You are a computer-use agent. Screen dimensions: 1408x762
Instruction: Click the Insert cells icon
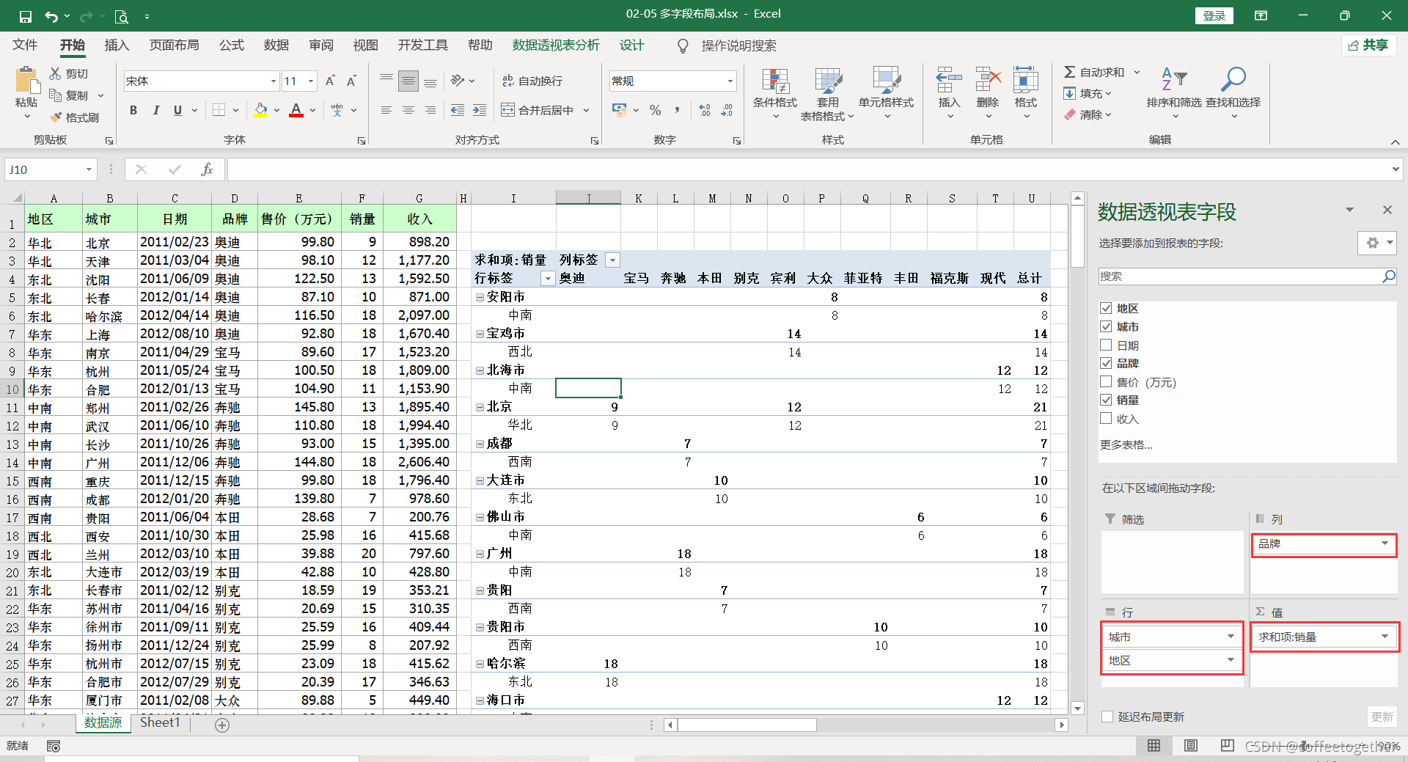949,79
